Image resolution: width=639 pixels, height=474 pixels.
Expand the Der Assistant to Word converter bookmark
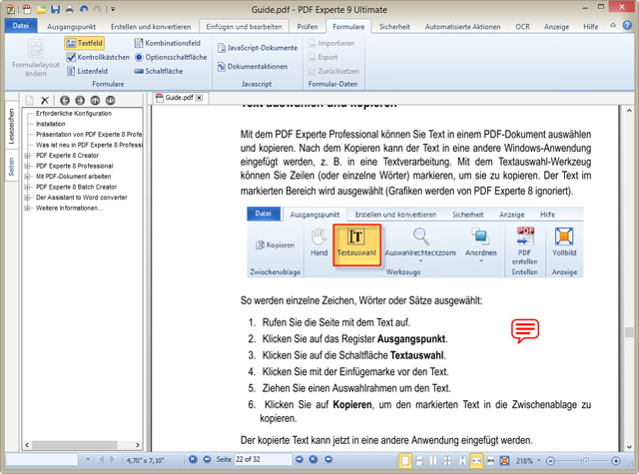tap(27, 198)
